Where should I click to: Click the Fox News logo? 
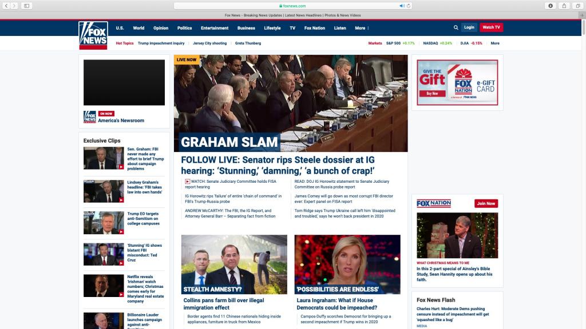tap(93, 35)
